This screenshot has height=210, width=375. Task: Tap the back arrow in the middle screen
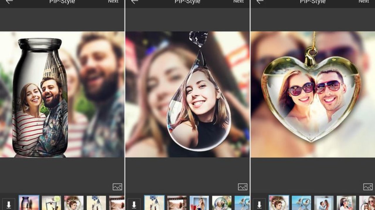tap(134, 2)
